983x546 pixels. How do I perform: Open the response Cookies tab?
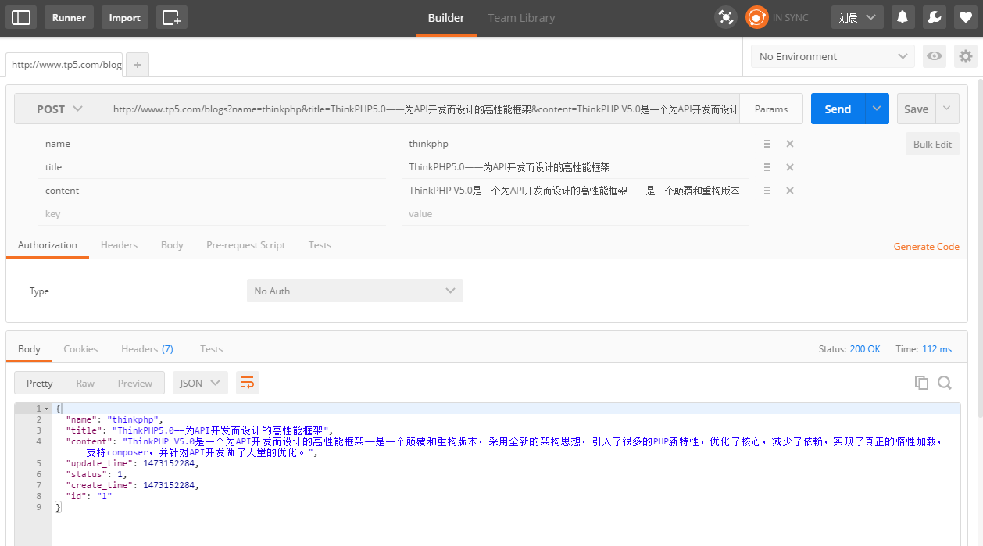(80, 349)
